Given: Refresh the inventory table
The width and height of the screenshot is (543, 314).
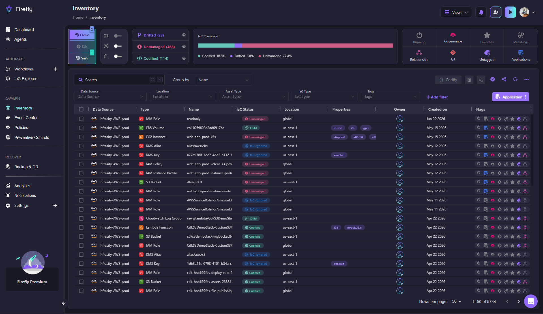Looking at the screenshot, I should coord(515,79).
